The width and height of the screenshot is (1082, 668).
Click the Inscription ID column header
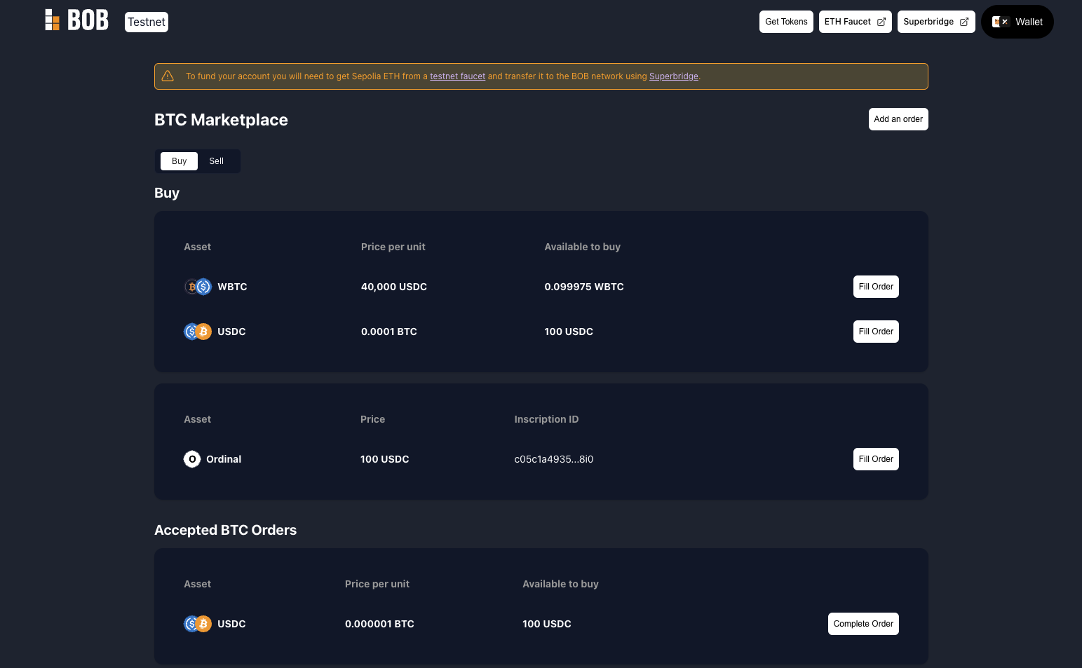[x=546, y=419]
